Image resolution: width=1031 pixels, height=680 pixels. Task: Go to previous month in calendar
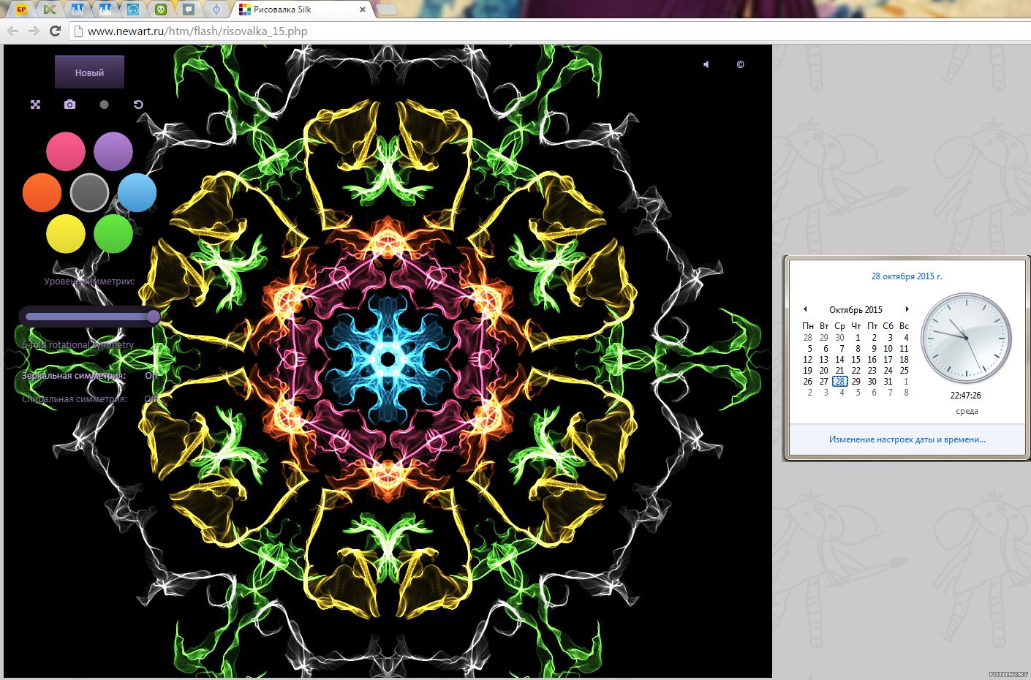coord(805,309)
